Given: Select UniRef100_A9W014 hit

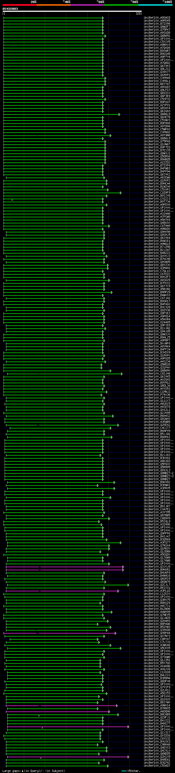Looking at the screenshot, I should tap(157, 706).
